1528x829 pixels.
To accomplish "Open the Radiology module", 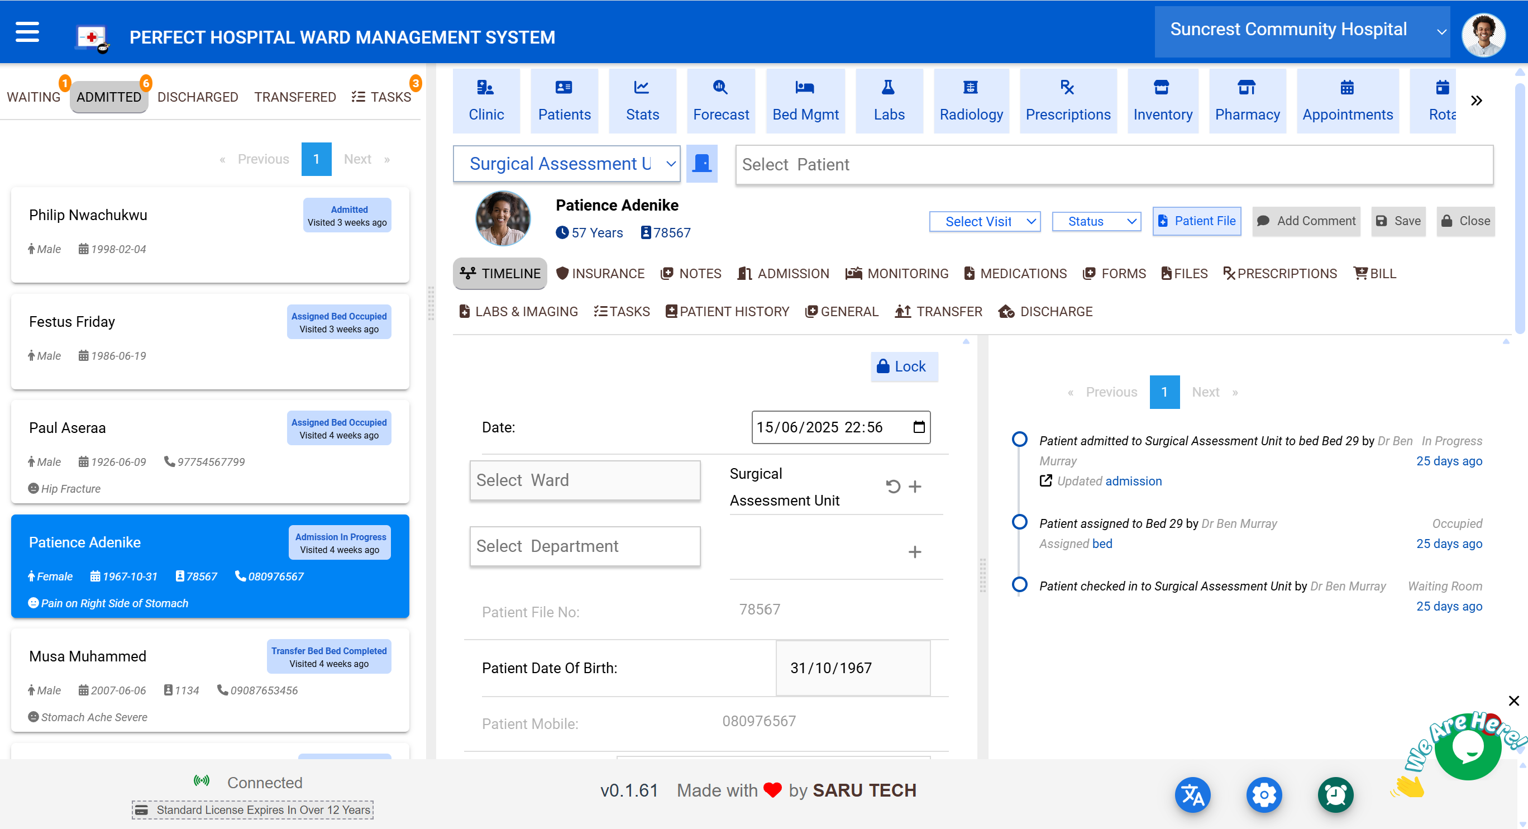I will click(971, 101).
